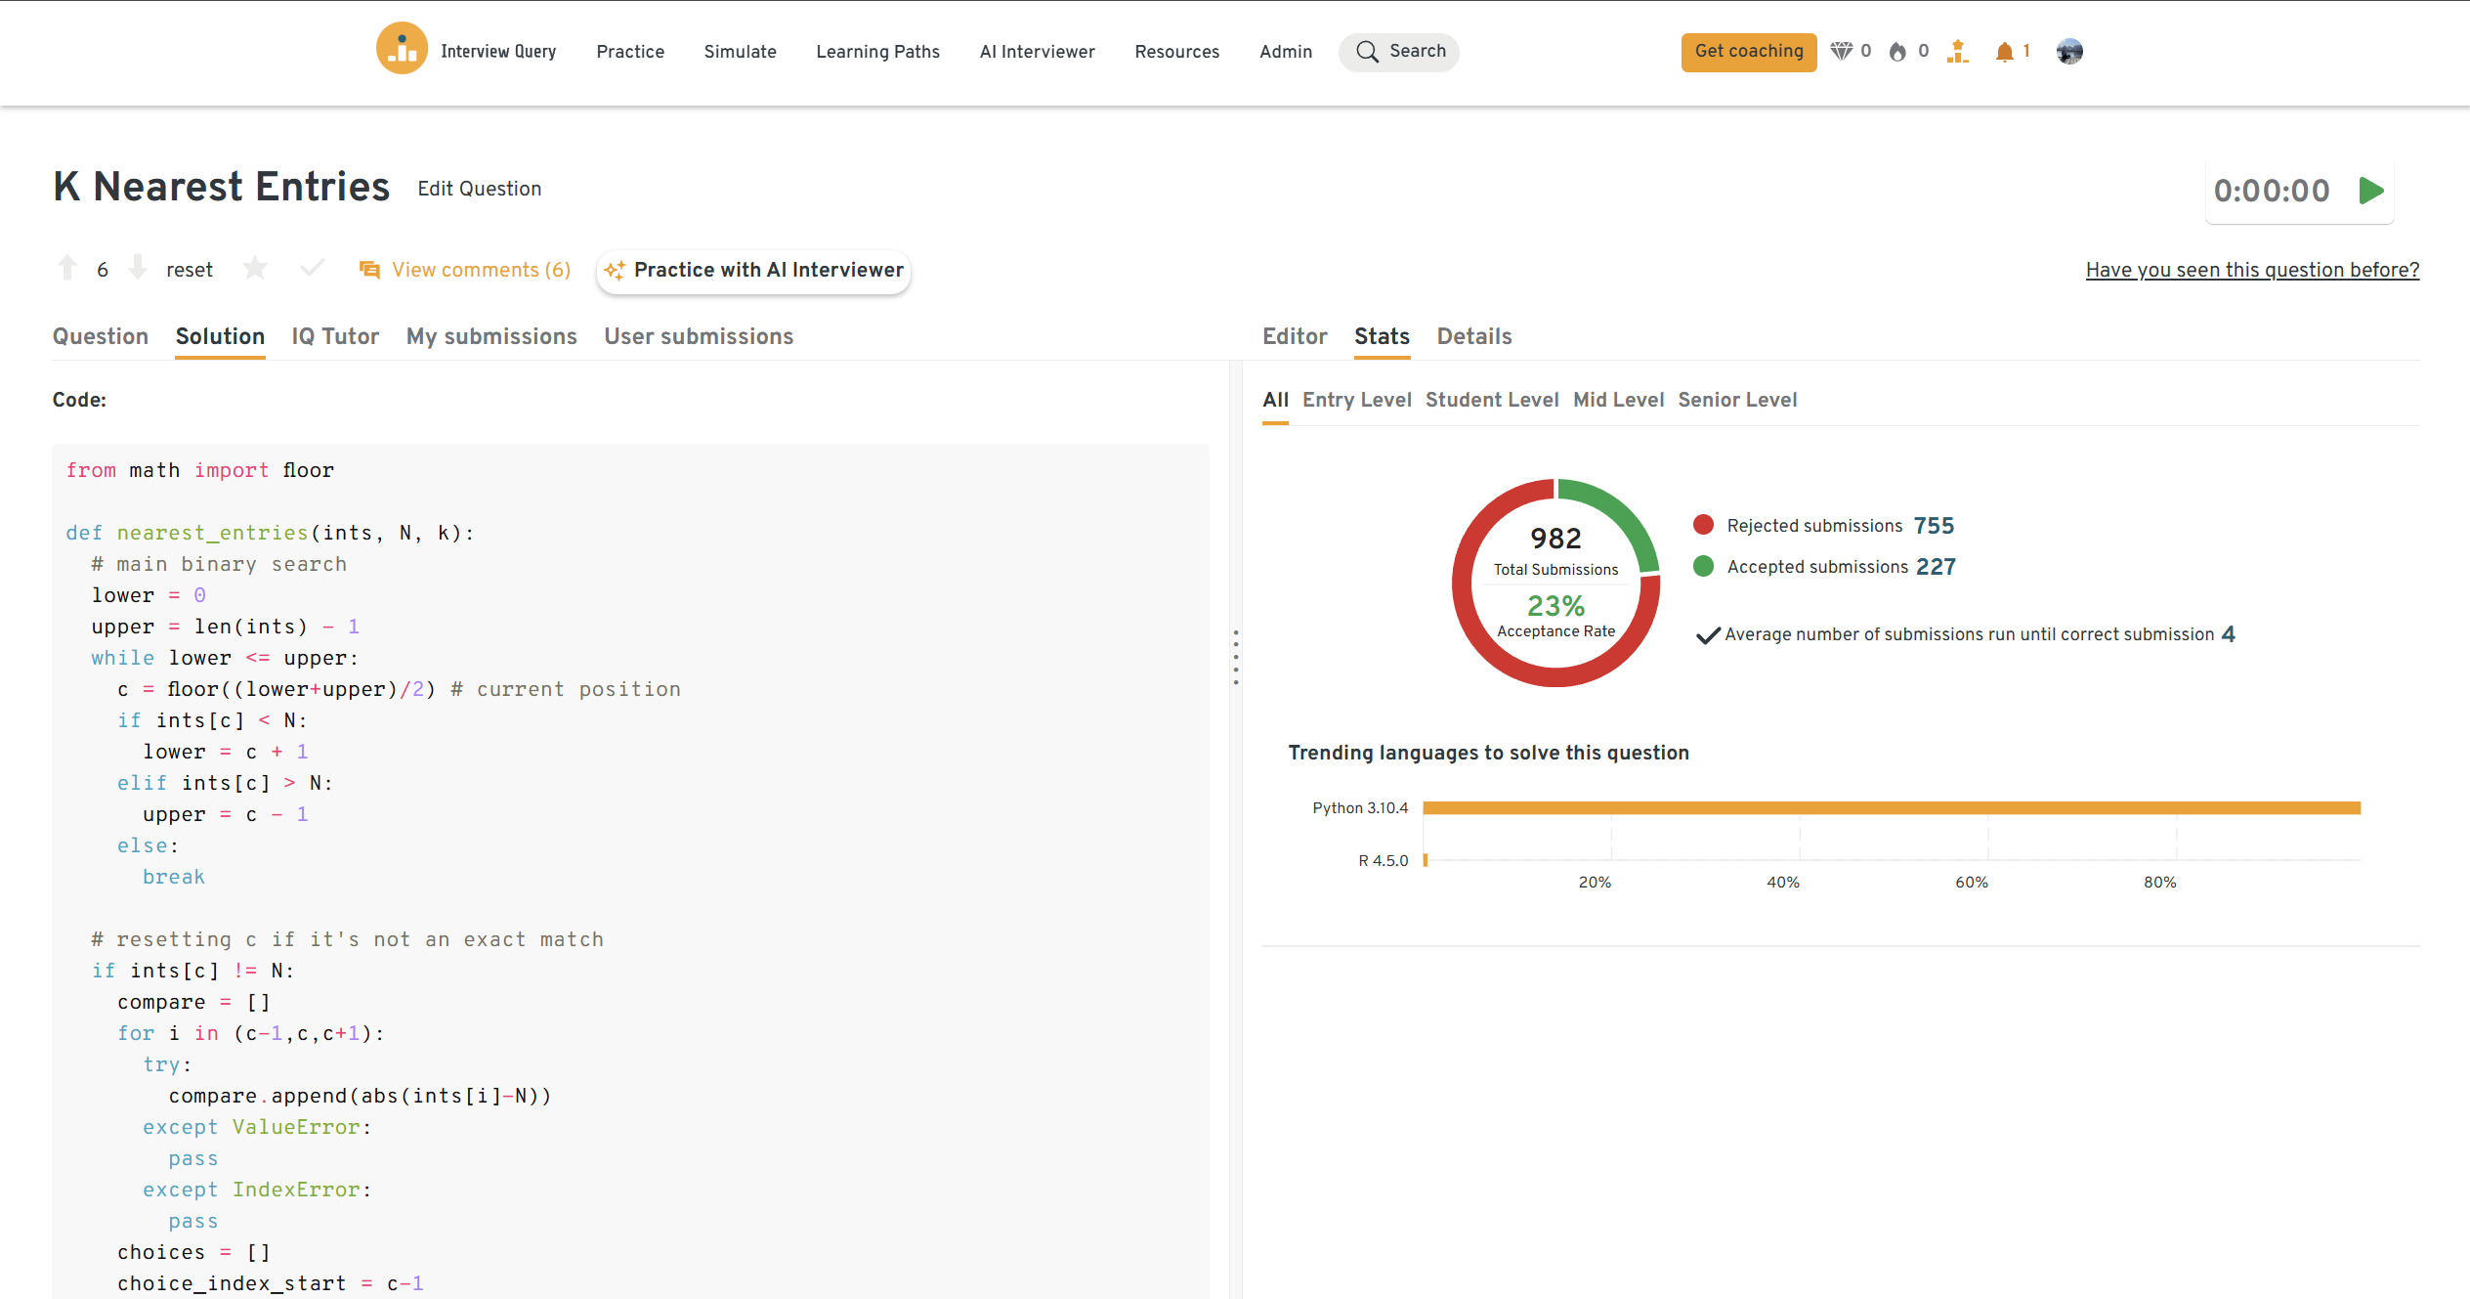Open the Practice menu

pyautogui.click(x=630, y=52)
